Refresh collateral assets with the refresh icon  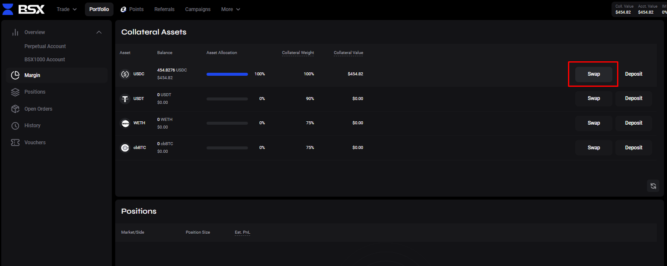point(653,186)
